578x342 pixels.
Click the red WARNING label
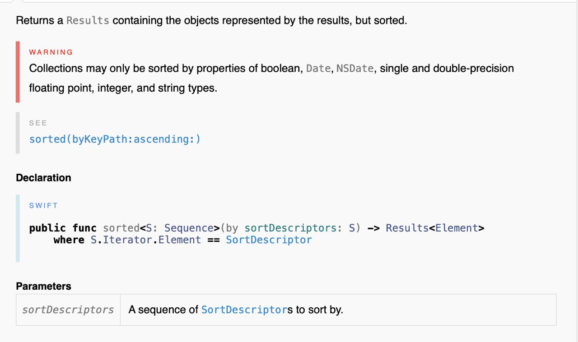click(51, 52)
